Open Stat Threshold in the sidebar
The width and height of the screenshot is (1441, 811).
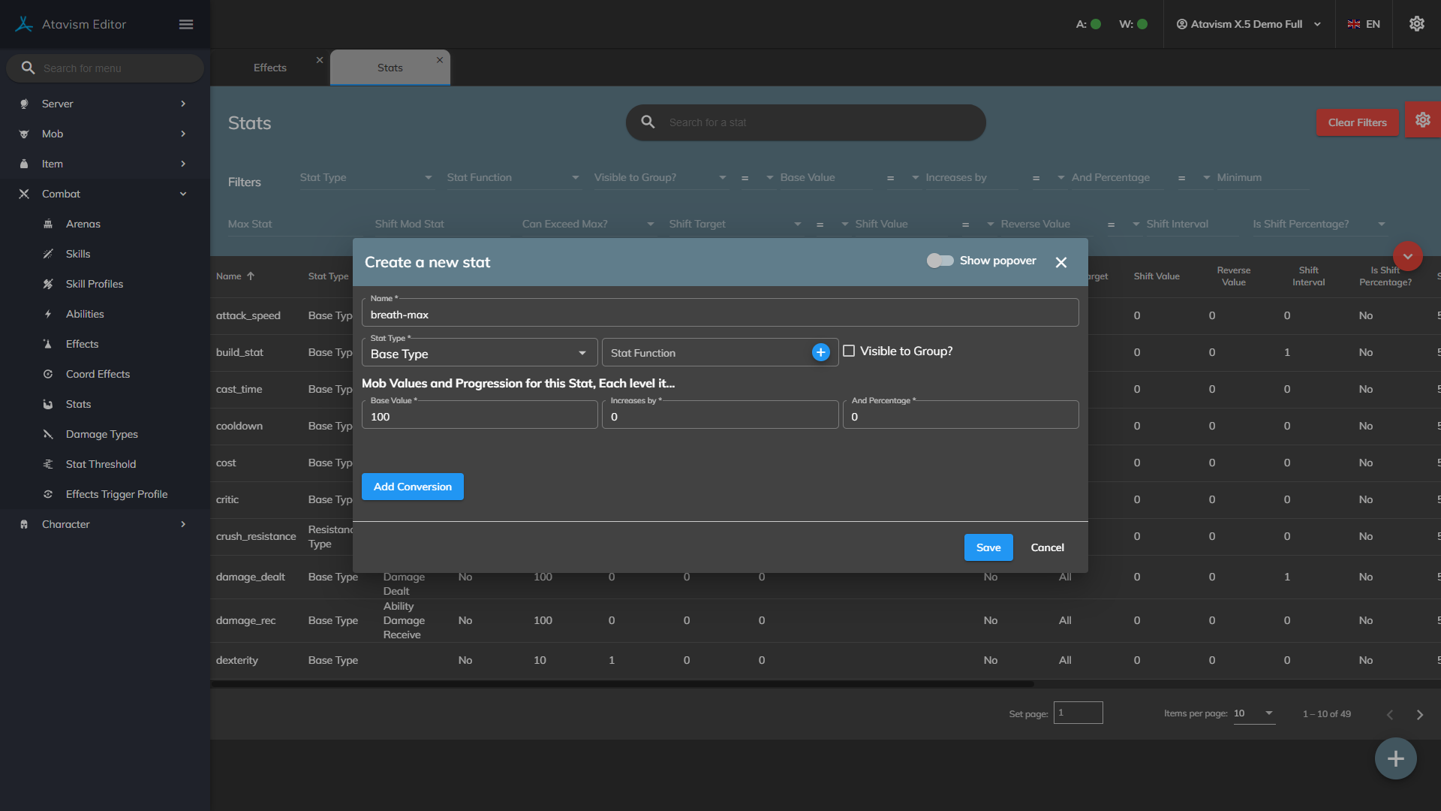(101, 464)
